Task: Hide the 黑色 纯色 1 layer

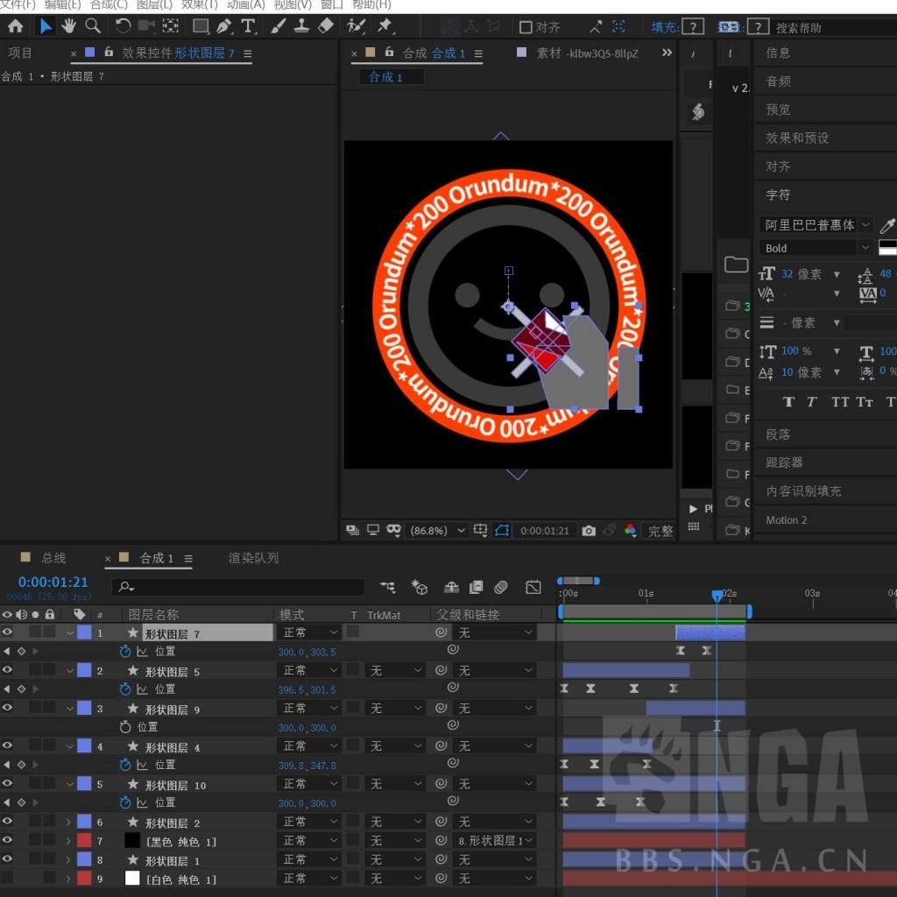Action: coord(7,840)
